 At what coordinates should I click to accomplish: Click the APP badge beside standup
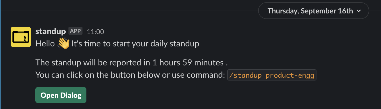[x=75, y=31]
